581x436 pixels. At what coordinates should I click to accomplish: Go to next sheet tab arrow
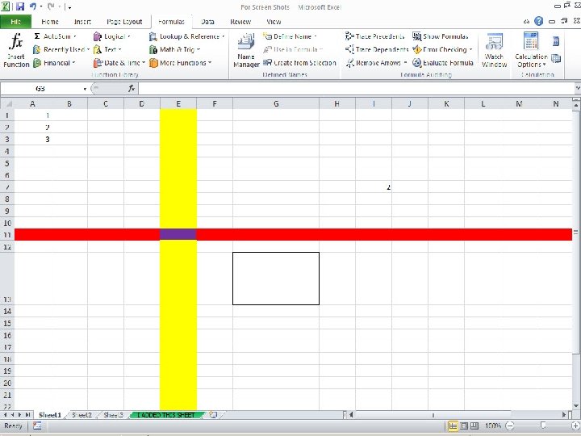click(20, 415)
